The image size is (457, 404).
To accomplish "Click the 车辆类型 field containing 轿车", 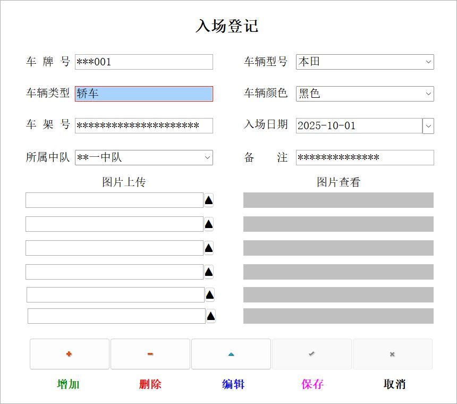I will pyautogui.click(x=144, y=94).
